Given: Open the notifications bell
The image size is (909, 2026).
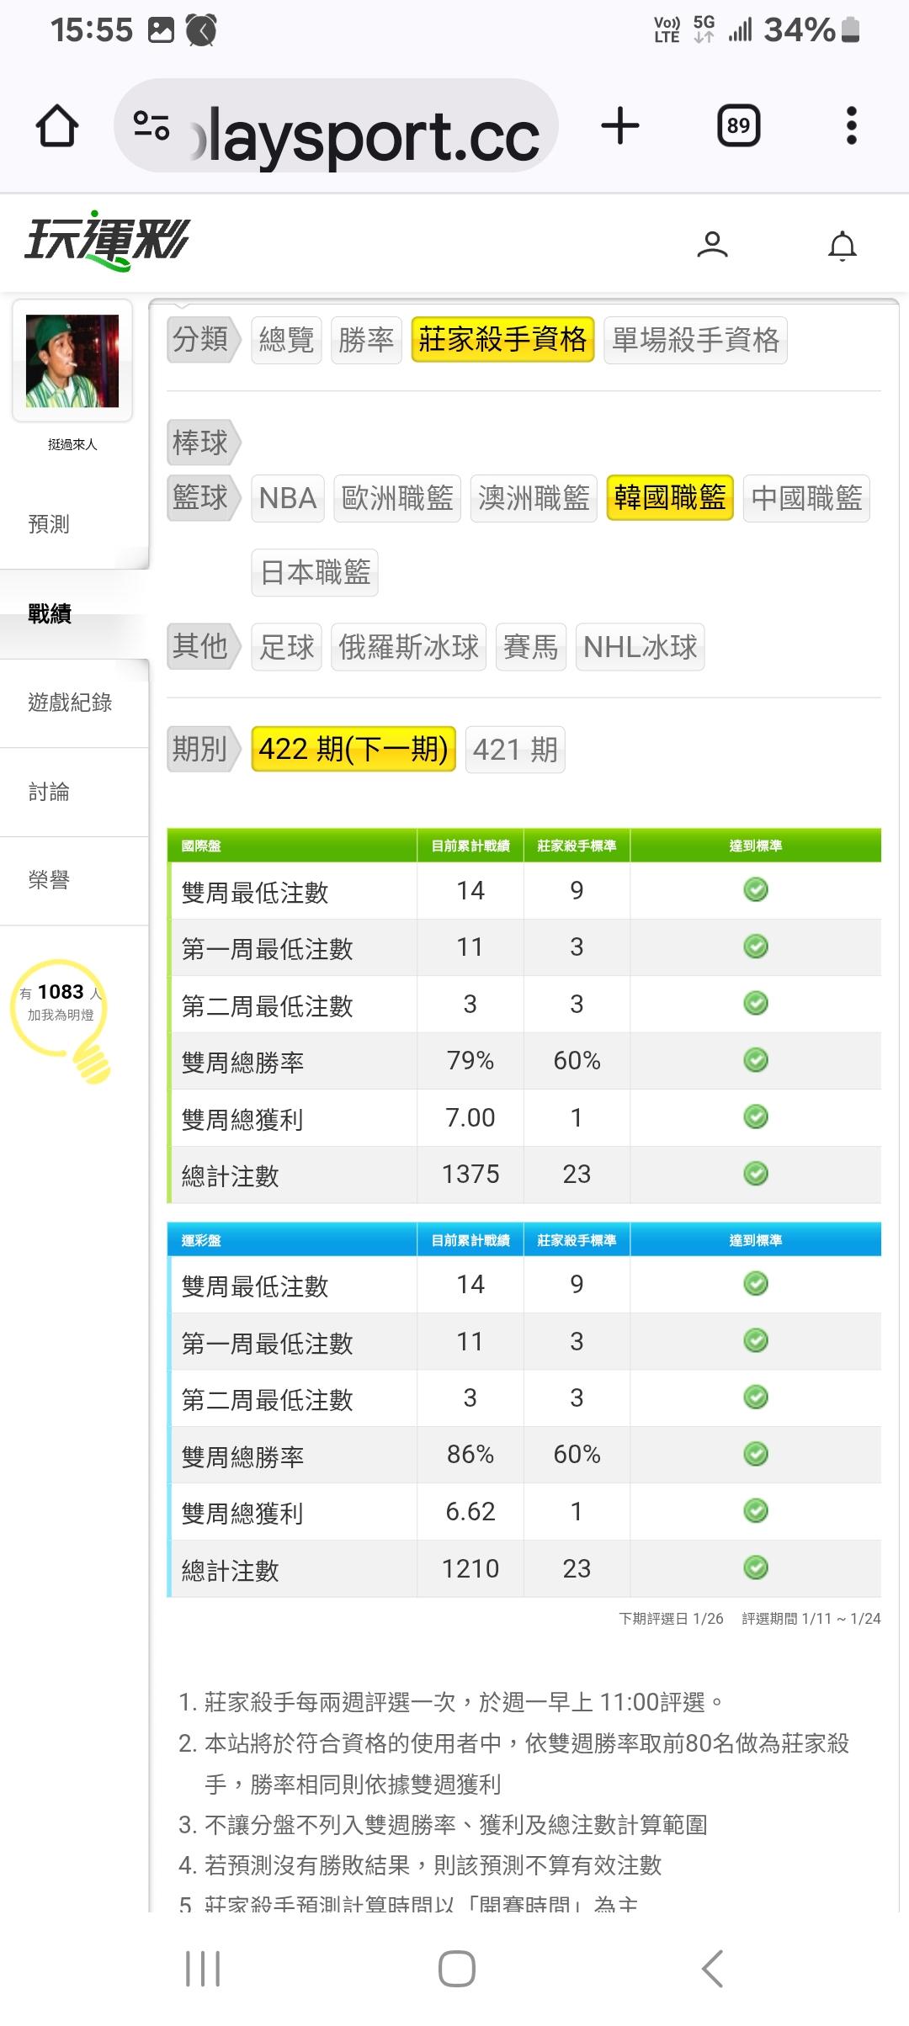Looking at the screenshot, I should [x=842, y=246].
